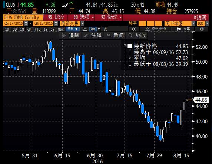Edit the start date 05/17/2016 field
This screenshot has height=164, width=212.
tap(13, 24)
